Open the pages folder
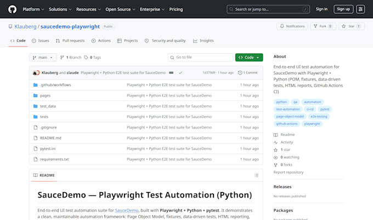The height and width of the screenshot is (220, 373). point(45,95)
